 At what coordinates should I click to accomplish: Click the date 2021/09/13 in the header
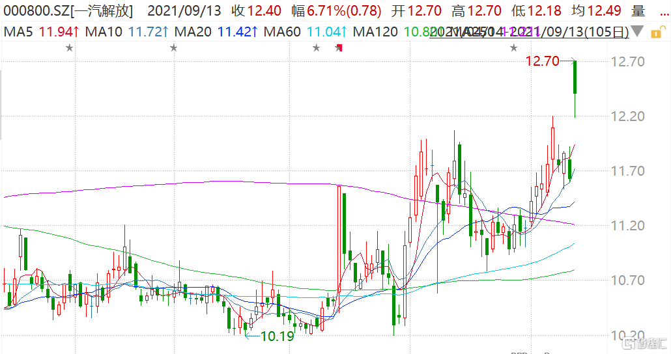[x=184, y=10]
